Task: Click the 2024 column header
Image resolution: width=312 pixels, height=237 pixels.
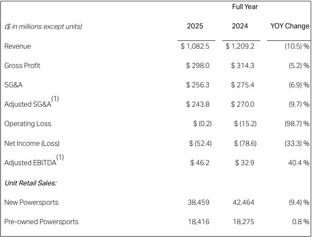Action: click(240, 26)
